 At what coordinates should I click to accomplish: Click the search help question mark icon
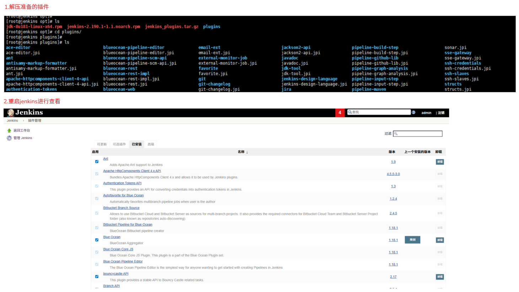click(413, 112)
